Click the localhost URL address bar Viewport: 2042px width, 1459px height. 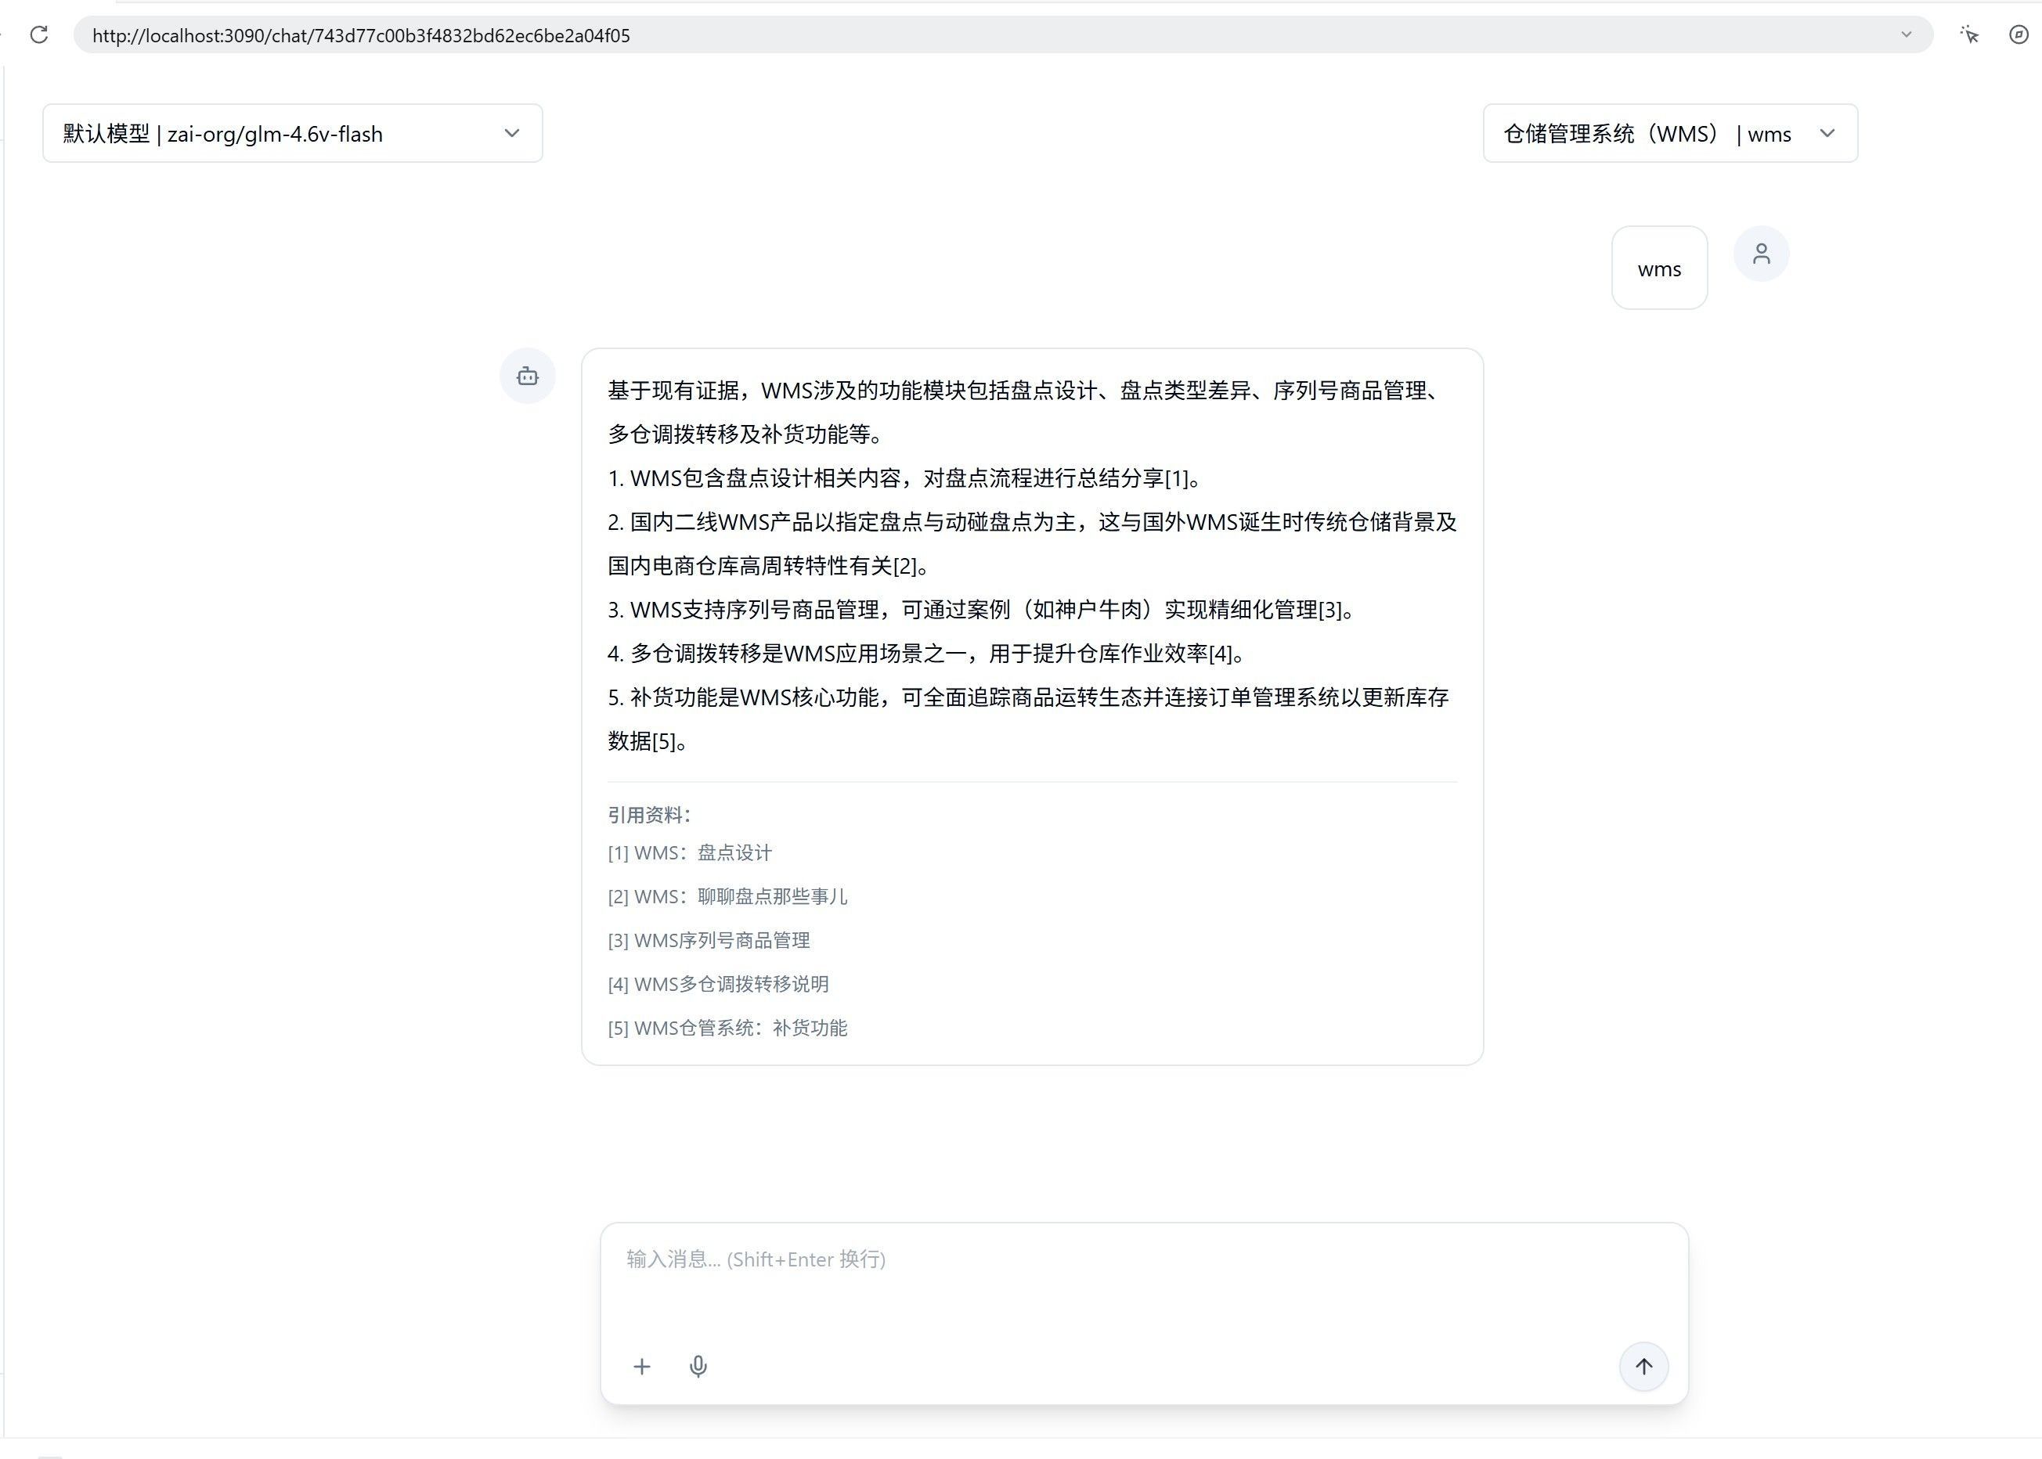[989, 35]
